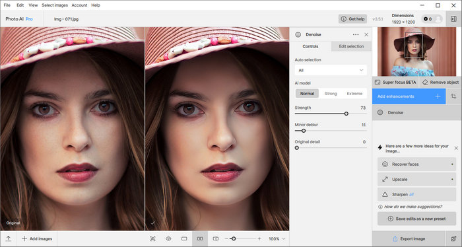
Task: Click the checkmark on the processed preview
Action: point(152,223)
